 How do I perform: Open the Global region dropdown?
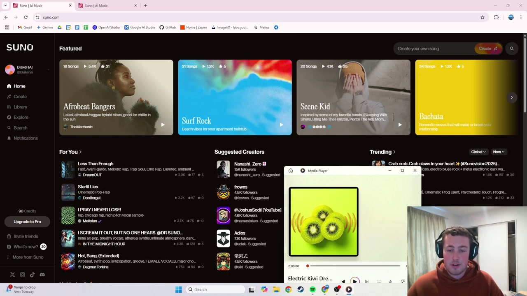click(478, 152)
